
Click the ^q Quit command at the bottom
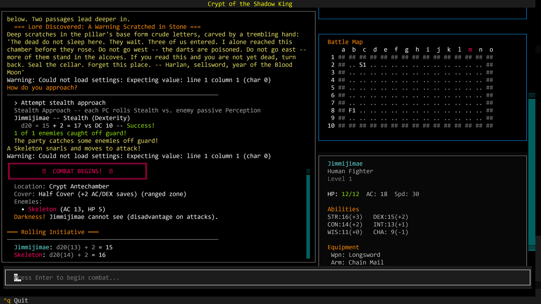point(15,300)
